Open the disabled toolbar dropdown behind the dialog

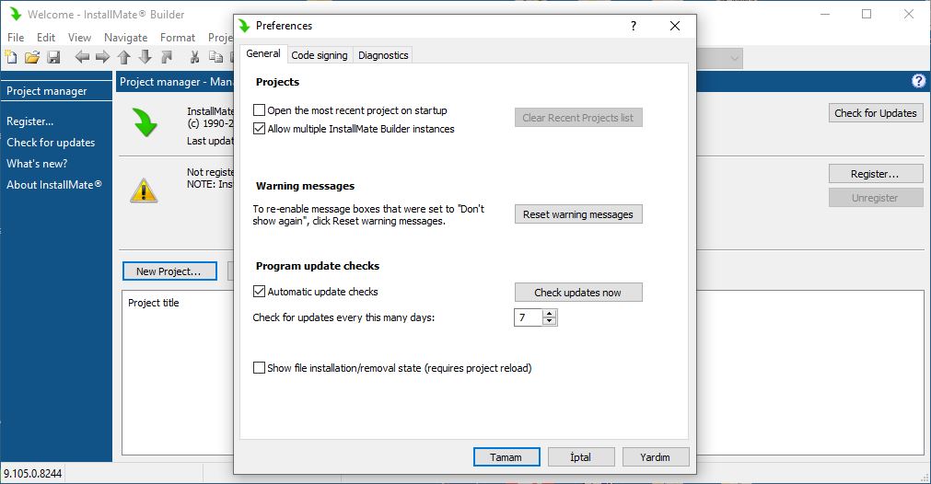[735, 58]
